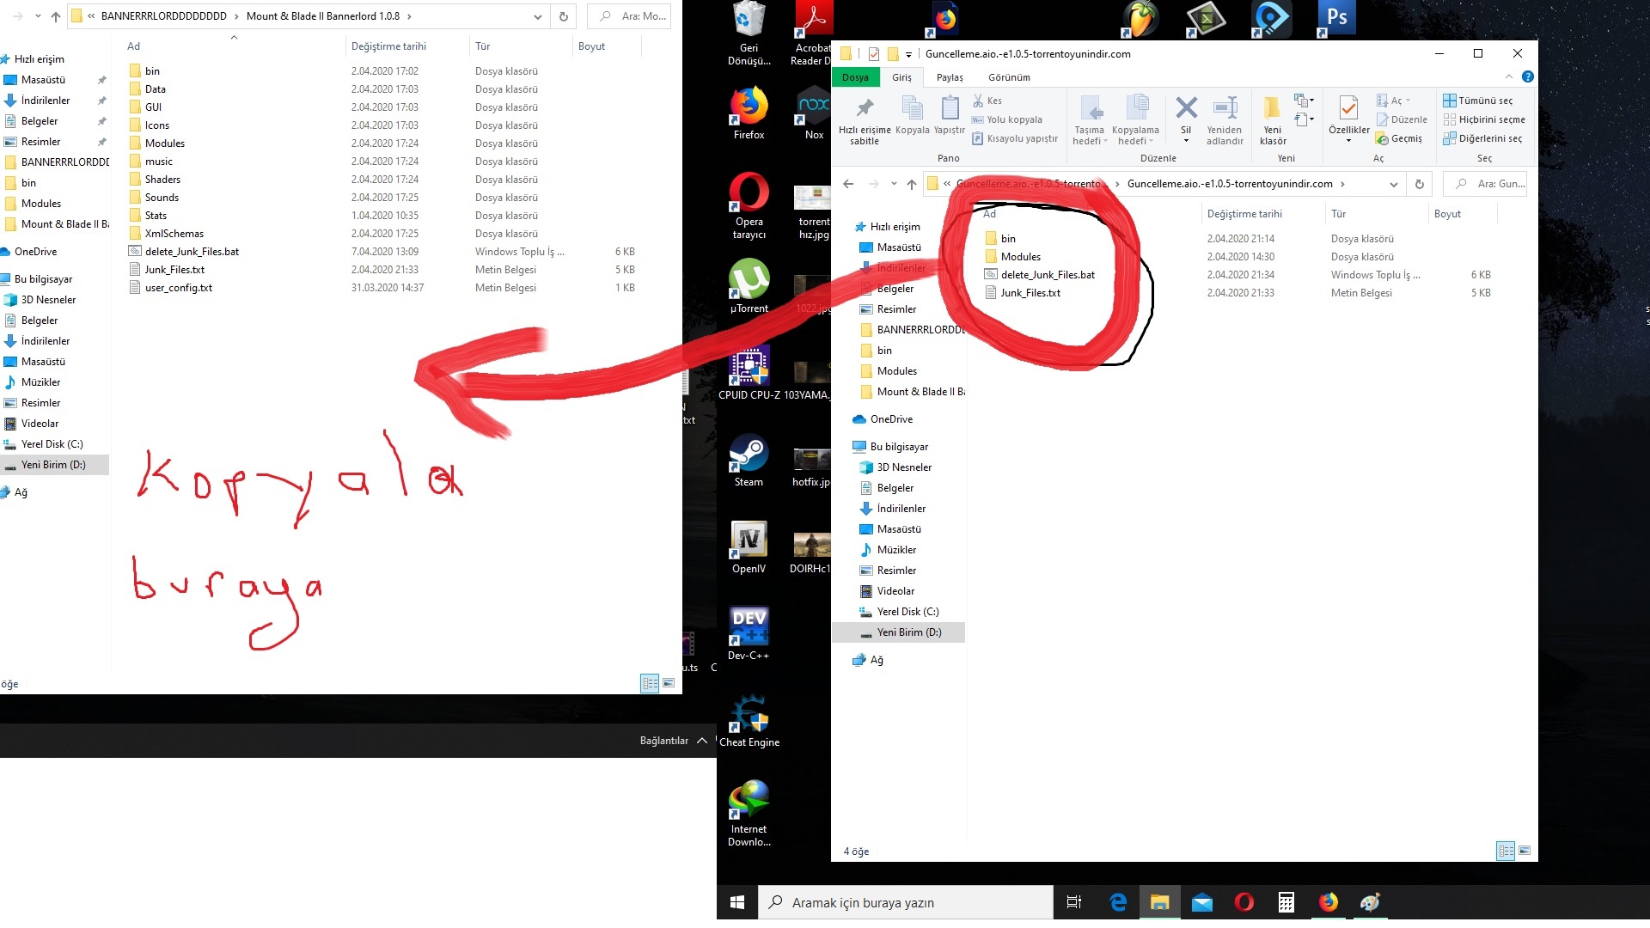This screenshot has height=928, width=1650.
Task: Click Yolu kopyala in ribbon
Action: coord(1006,119)
